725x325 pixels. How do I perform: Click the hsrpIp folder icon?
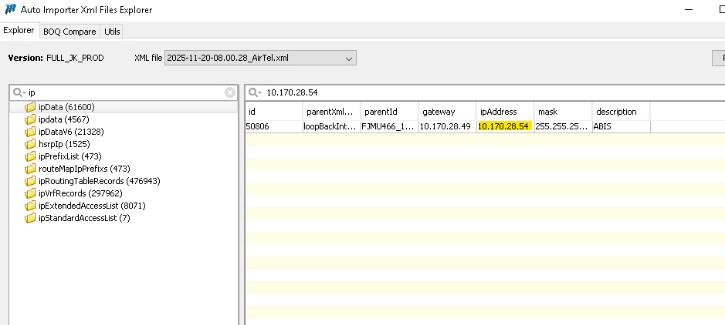point(31,144)
